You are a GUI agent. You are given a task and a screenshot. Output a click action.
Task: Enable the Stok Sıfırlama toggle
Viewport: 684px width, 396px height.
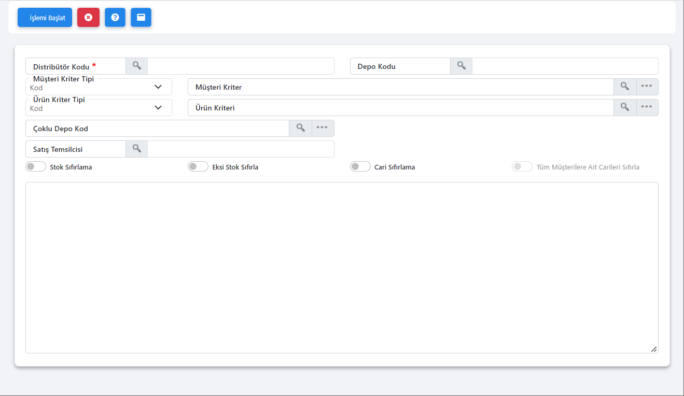(x=36, y=167)
